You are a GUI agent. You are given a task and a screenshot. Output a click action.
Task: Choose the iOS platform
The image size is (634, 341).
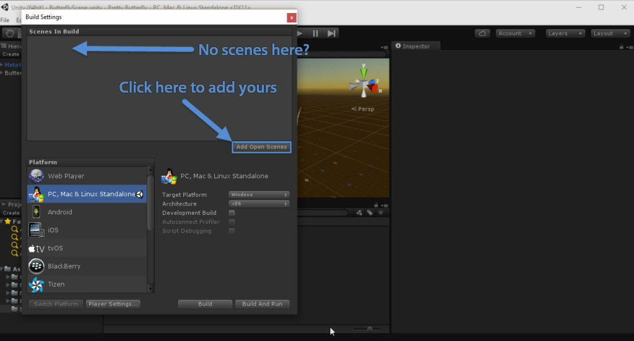click(53, 230)
